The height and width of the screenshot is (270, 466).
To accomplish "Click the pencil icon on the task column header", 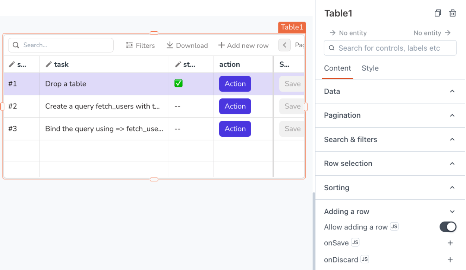I will point(49,64).
